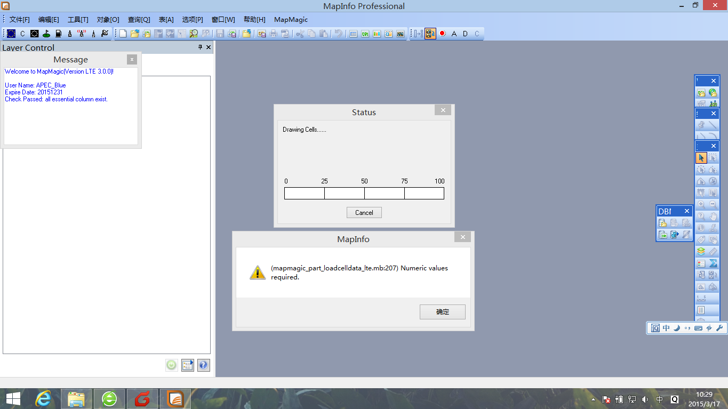The image size is (728, 409).
Task: Close the DBI floating toolbar
Action: [687, 212]
